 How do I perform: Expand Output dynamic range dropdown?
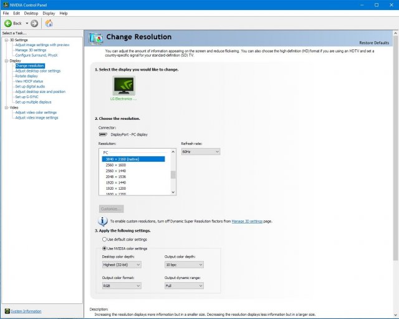[x=184, y=285]
